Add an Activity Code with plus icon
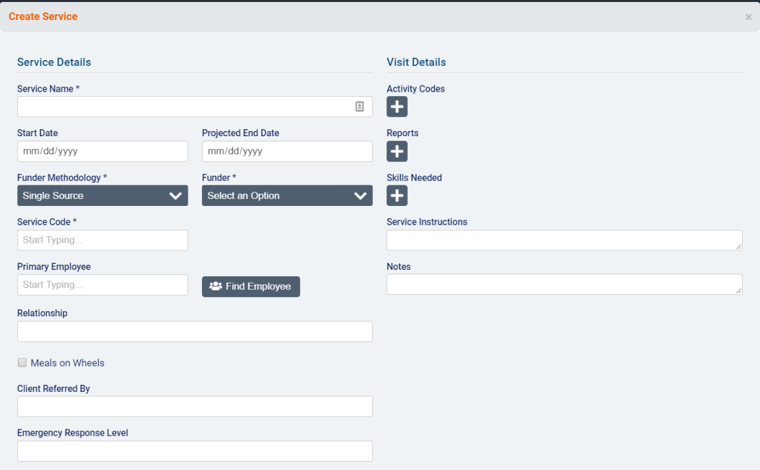 click(x=397, y=107)
